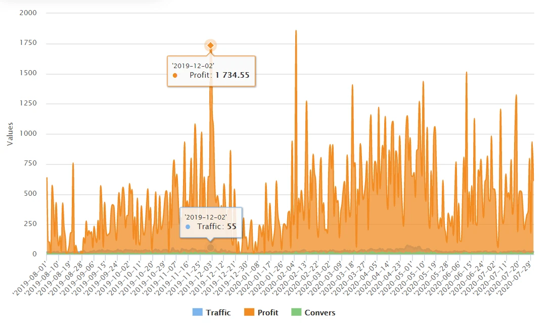Click y-axis label 1250
The width and height of the screenshot is (550, 331).
pyautogui.click(x=28, y=103)
